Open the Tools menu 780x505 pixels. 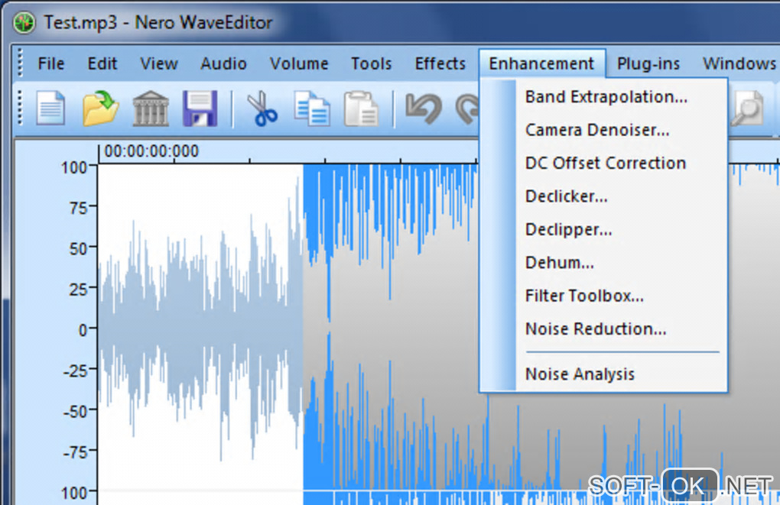pos(371,63)
